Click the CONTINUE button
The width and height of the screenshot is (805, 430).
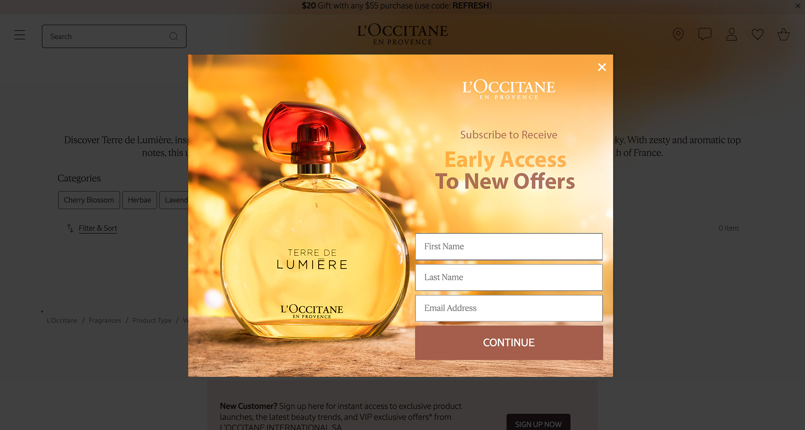coord(509,342)
